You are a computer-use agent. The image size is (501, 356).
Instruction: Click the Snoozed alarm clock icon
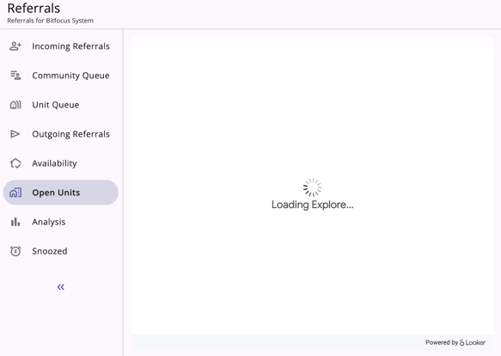pos(15,251)
